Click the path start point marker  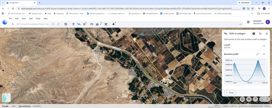point(134,39)
